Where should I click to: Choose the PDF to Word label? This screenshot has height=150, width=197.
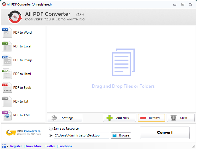(x=23, y=33)
